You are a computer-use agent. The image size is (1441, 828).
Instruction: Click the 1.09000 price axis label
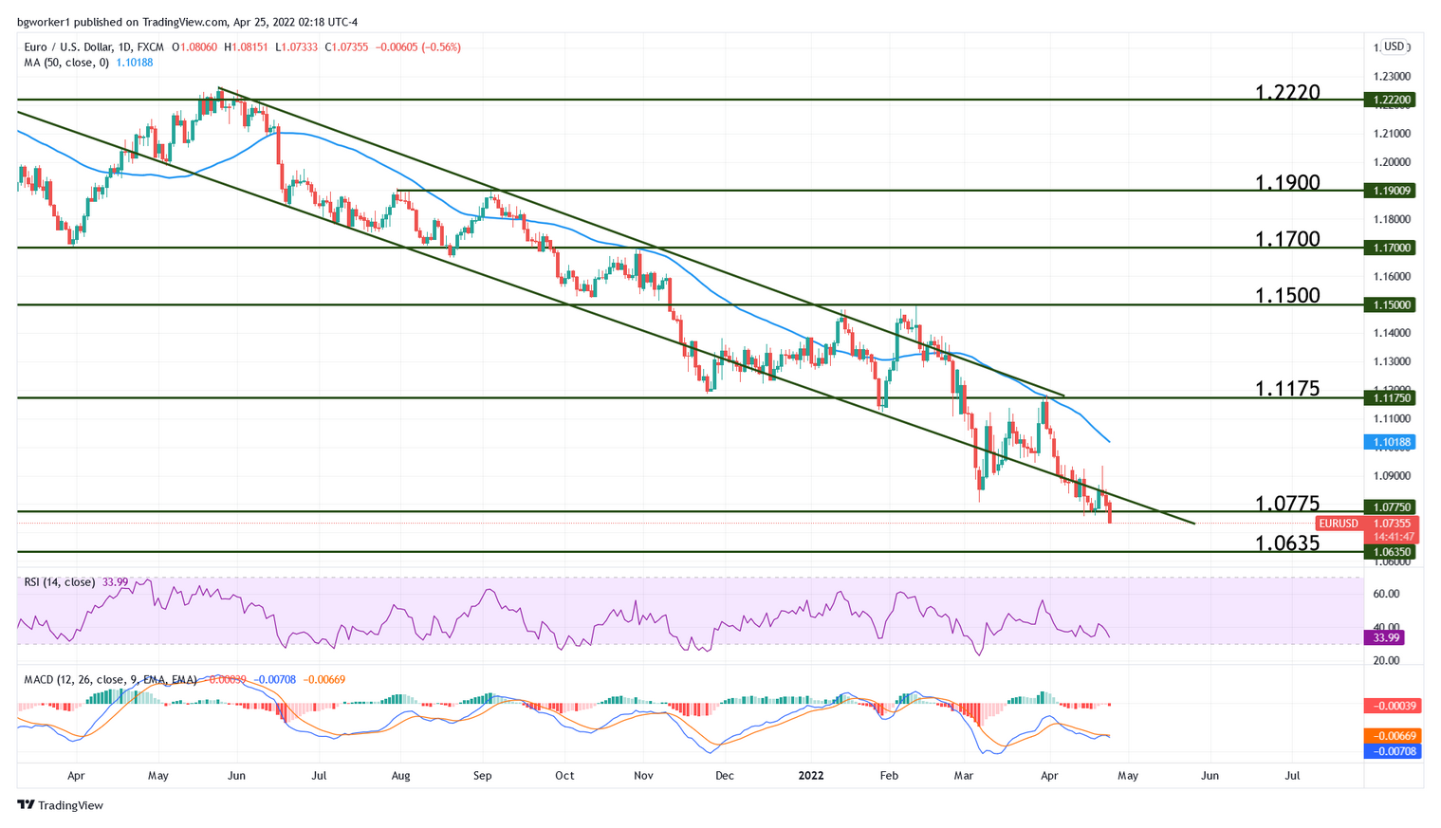click(1393, 476)
